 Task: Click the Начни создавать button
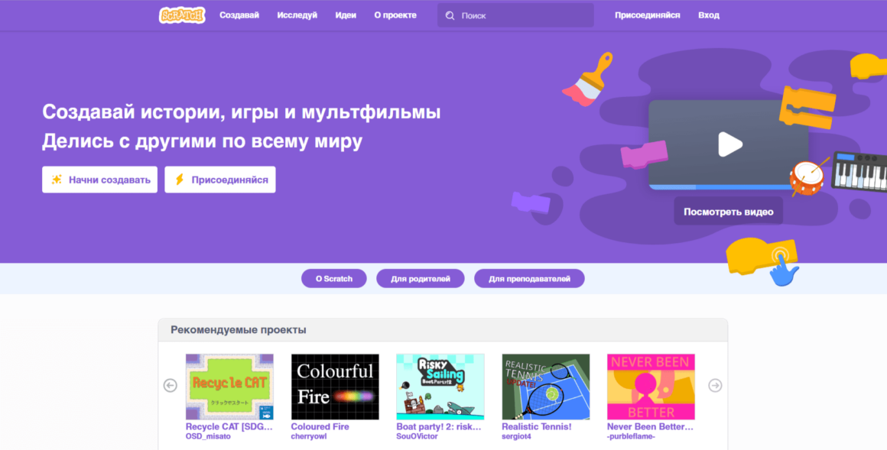[99, 179]
